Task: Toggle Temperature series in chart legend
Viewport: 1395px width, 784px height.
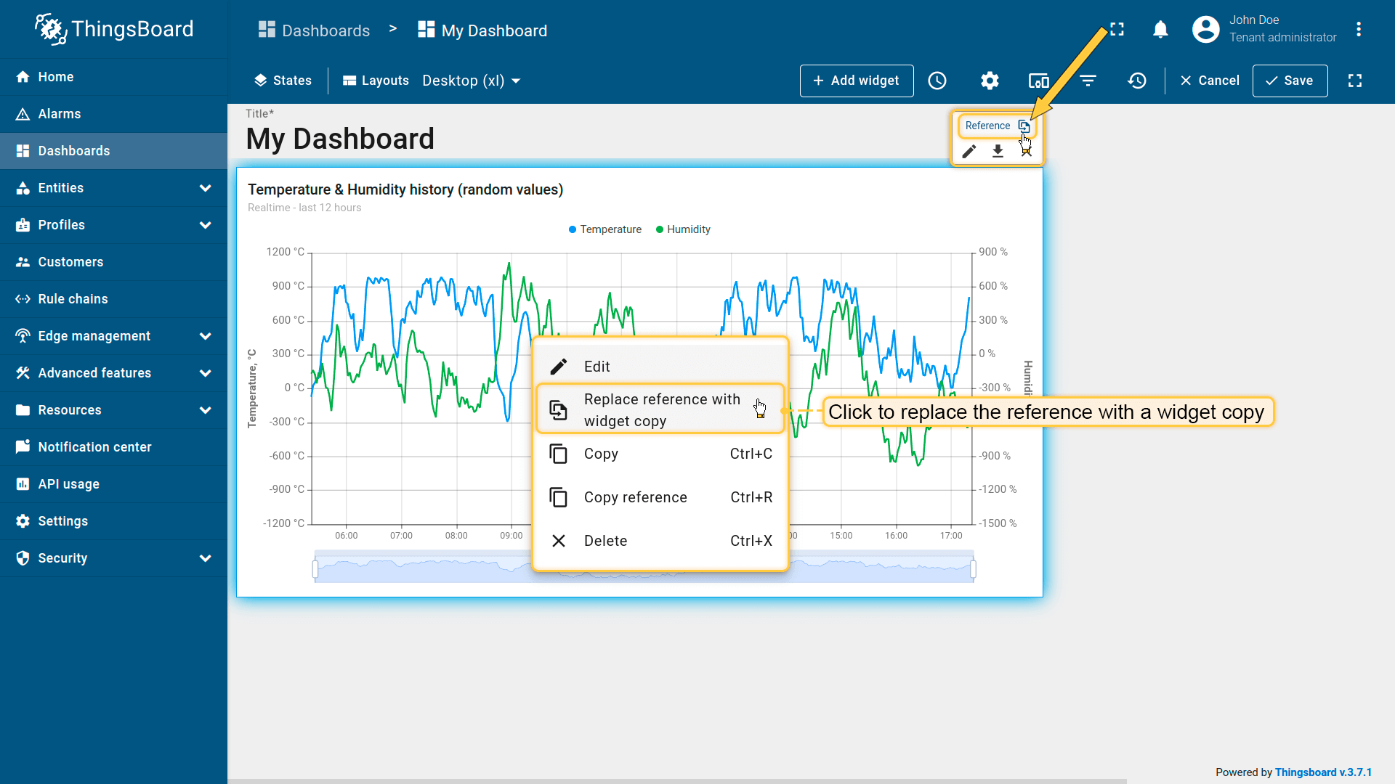Action: point(605,229)
